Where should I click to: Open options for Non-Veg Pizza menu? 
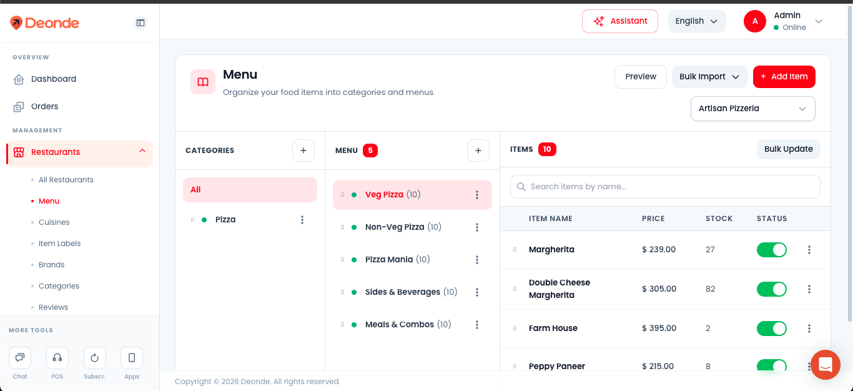[x=477, y=227]
